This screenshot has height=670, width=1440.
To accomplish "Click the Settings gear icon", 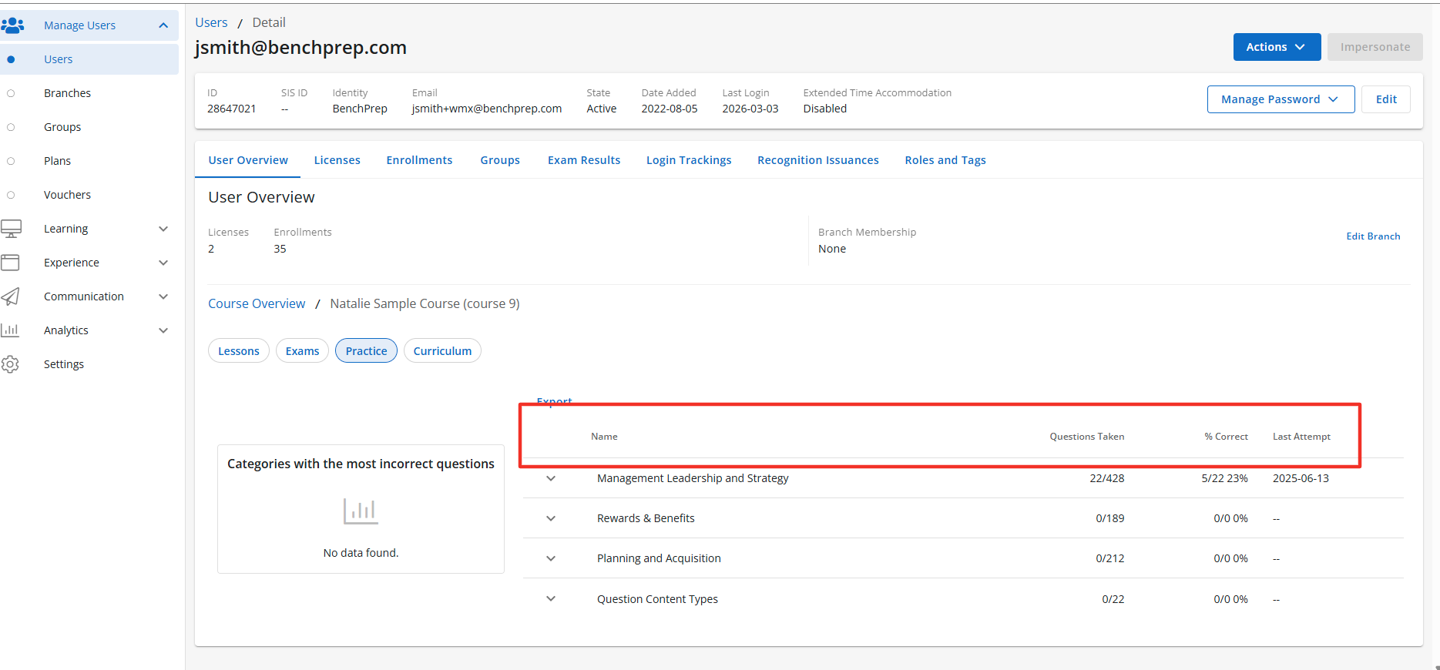I will tap(11, 364).
